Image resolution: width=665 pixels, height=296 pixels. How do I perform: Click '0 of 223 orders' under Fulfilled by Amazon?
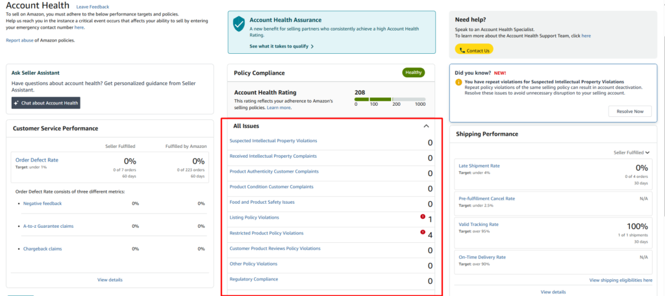(x=191, y=169)
